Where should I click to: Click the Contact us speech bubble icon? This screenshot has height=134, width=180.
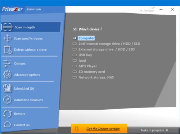point(7,125)
